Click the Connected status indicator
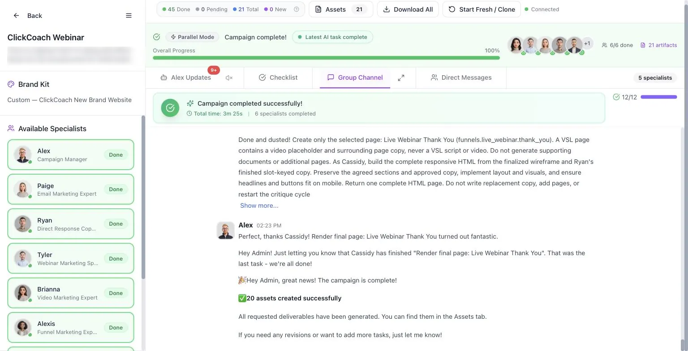The height and width of the screenshot is (351, 688). (x=542, y=9)
